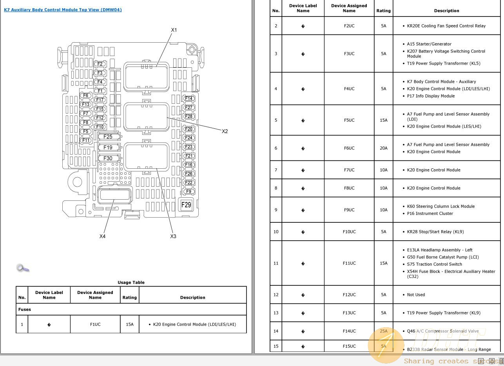The image size is (504, 366).
Task: Click 'K60 Steering Column Lock Module' text
Action: coord(441,206)
